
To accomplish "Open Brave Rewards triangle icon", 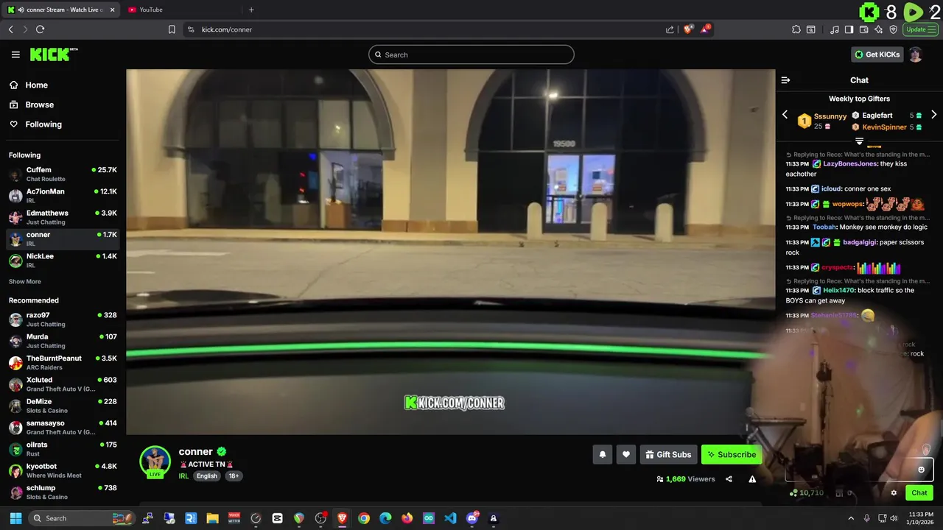I will (705, 29).
